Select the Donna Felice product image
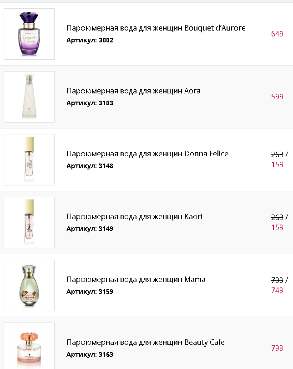The image size is (293, 369). pos(29,159)
